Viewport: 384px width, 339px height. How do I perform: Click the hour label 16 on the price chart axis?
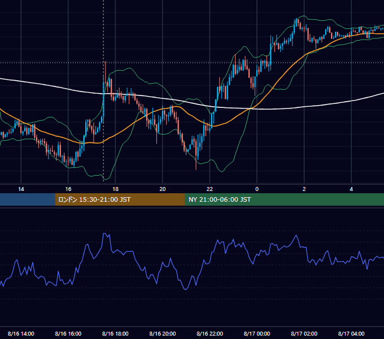68,189
